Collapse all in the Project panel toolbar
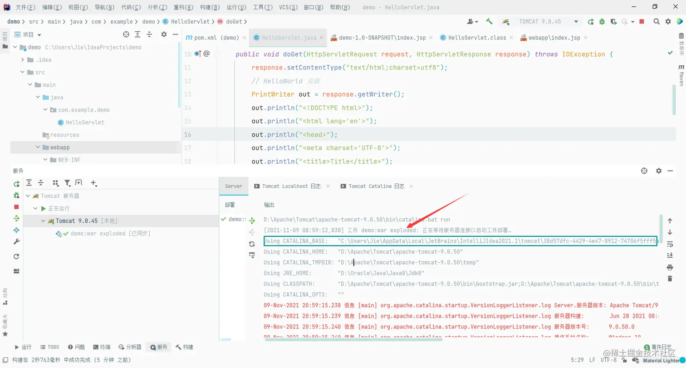Viewport: 686px width, 368px height. pos(149,34)
